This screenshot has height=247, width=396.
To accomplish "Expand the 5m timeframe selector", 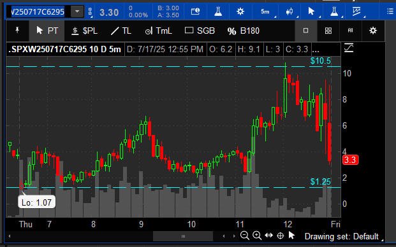I will (265, 11).
